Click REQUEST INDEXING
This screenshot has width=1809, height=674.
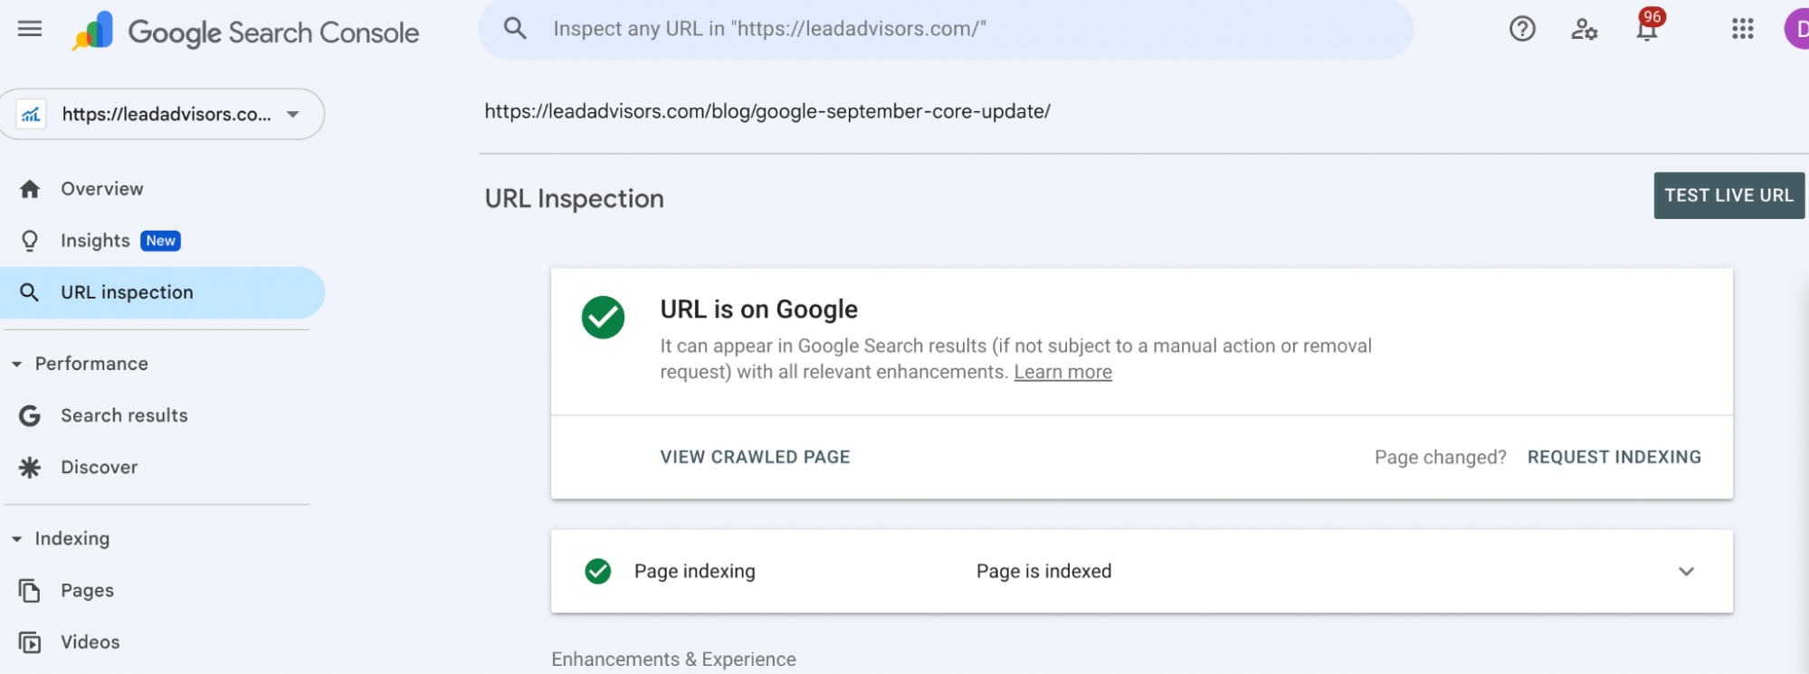(1614, 458)
